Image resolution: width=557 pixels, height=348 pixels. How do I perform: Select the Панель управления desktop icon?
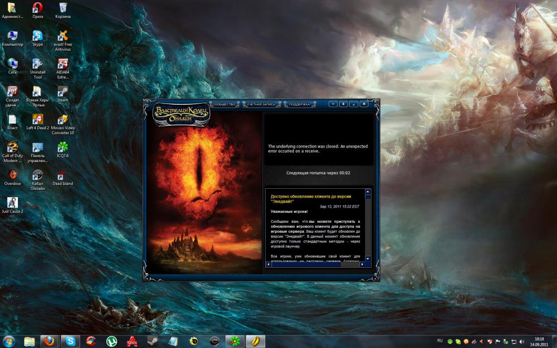point(38,152)
